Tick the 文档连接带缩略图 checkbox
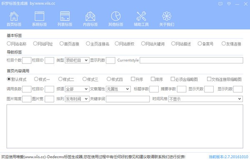This screenshot has width=250, height=161. 209,79
